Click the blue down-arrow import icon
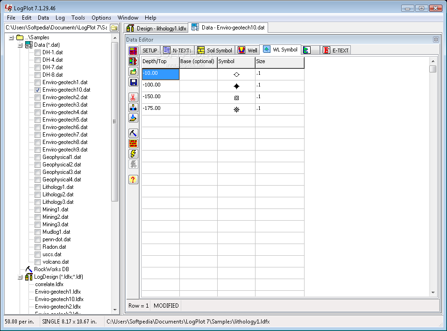447x331 pixels. tap(133, 118)
